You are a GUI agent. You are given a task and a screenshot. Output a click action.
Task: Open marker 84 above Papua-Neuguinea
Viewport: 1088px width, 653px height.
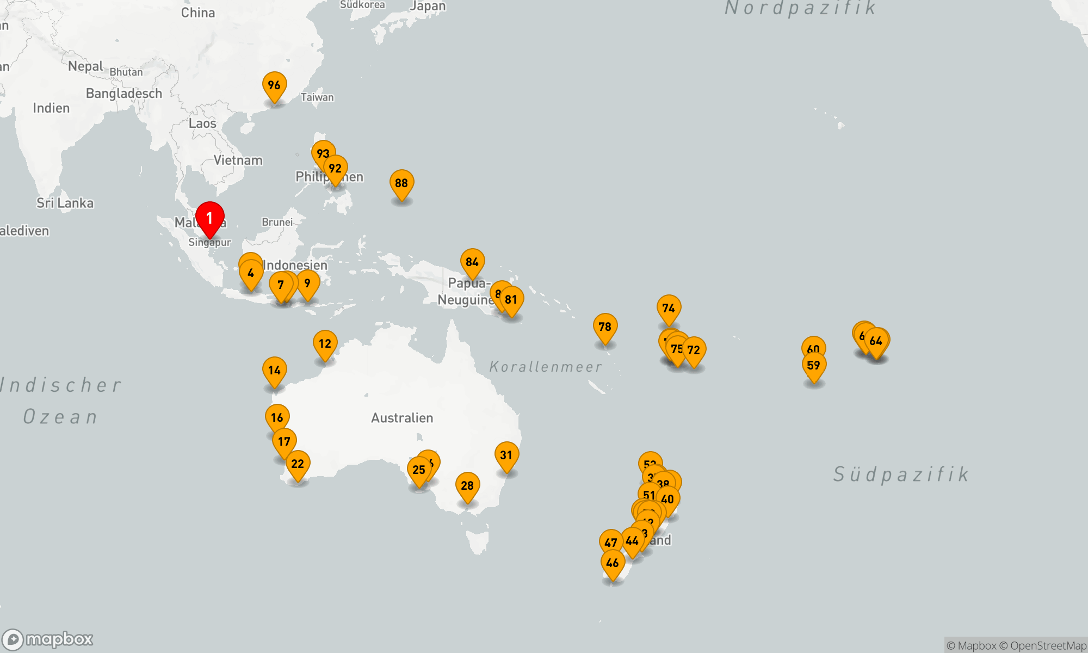point(472,262)
